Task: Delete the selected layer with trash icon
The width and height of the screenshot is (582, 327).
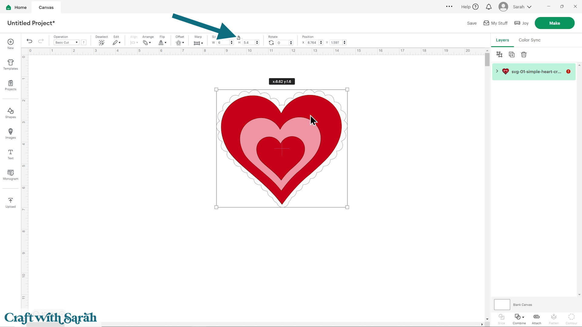Action: (524, 54)
